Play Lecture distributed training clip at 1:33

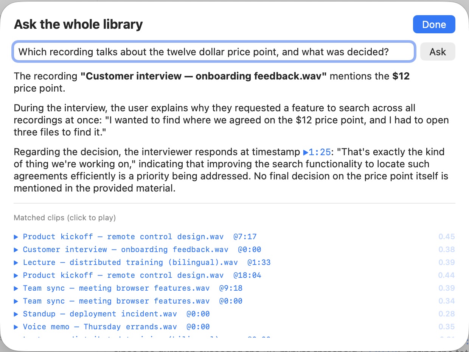(142, 263)
